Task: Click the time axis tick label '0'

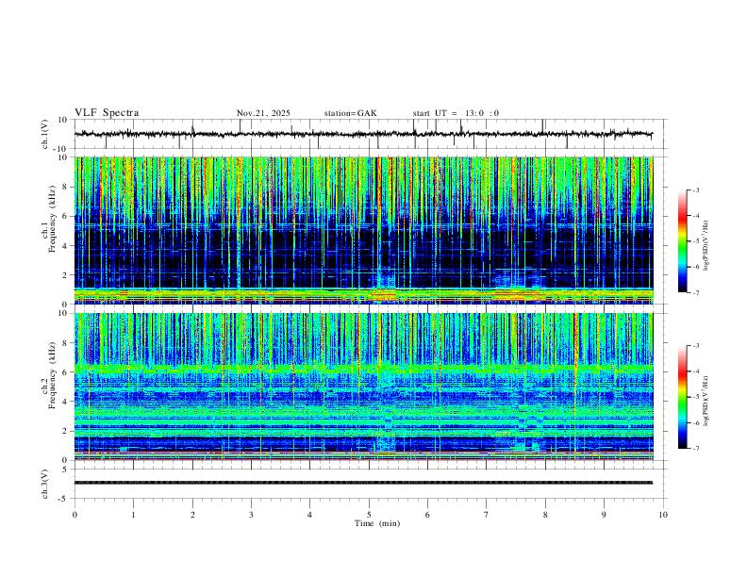Action: click(75, 515)
